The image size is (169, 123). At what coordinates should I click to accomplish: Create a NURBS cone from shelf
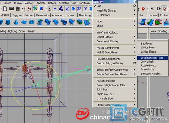[16, 22]
